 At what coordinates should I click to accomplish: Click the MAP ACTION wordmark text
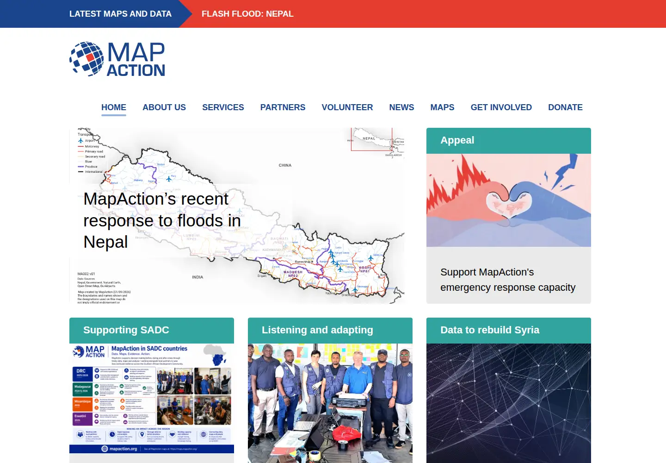136,59
